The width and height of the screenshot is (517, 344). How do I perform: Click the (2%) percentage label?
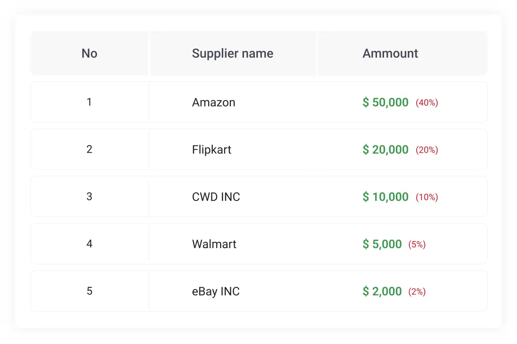pyautogui.click(x=417, y=292)
